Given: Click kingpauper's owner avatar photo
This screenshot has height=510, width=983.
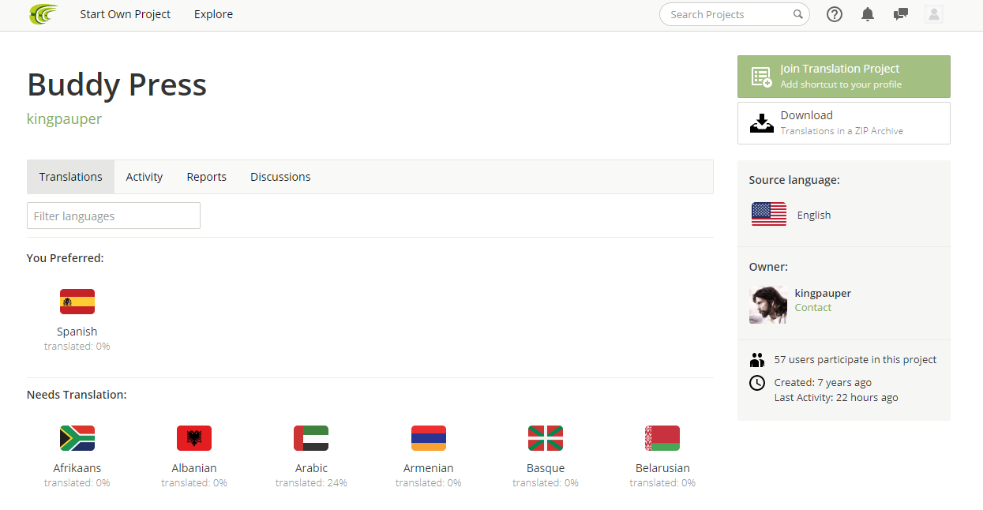Looking at the screenshot, I should [768, 305].
